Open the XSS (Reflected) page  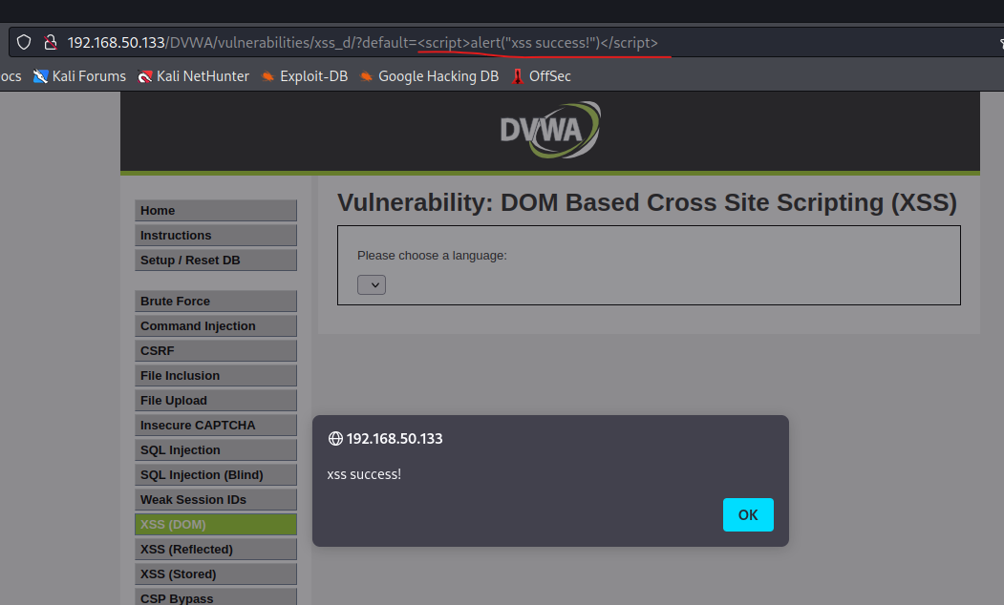click(x=216, y=550)
